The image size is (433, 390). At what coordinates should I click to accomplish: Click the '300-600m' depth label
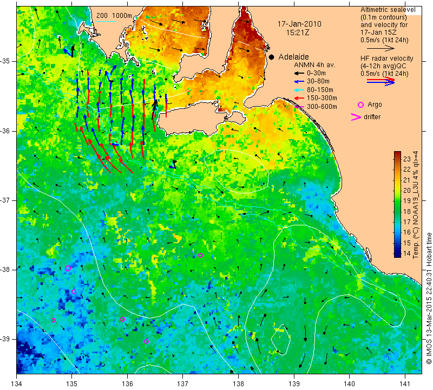(322, 107)
